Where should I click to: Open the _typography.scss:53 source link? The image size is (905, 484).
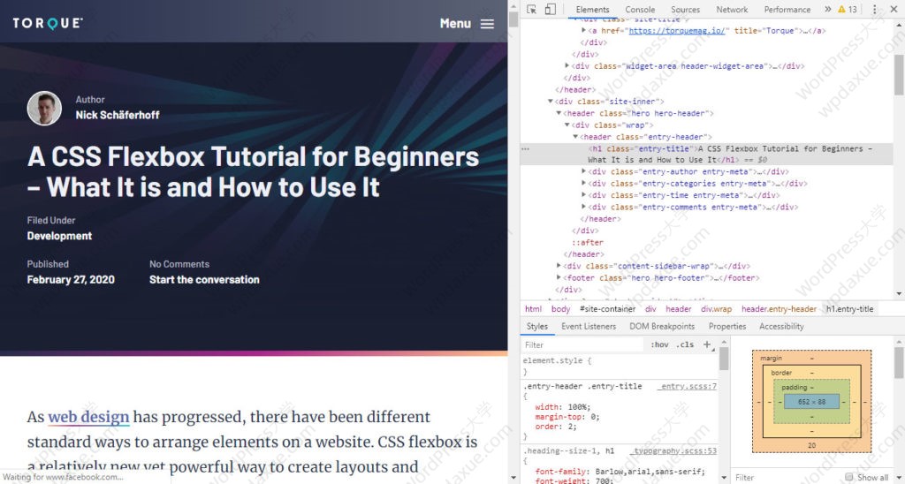point(674,450)
